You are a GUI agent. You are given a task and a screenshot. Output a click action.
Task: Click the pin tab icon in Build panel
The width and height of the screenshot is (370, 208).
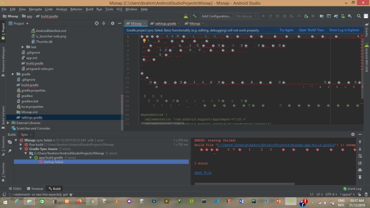click(10, 151)
